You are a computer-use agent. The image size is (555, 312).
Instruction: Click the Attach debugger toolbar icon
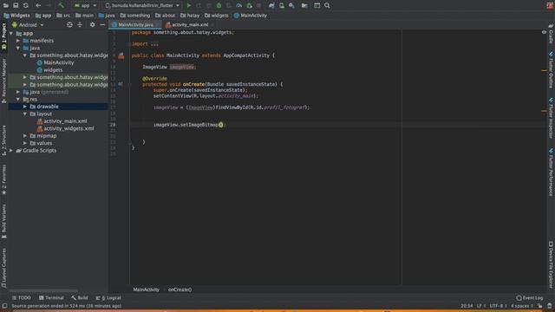[x=249, y=5]
